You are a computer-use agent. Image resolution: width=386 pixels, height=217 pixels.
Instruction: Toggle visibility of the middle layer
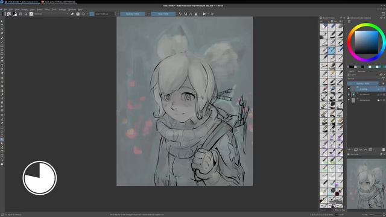pyautogui.click(x=349, y=95)
